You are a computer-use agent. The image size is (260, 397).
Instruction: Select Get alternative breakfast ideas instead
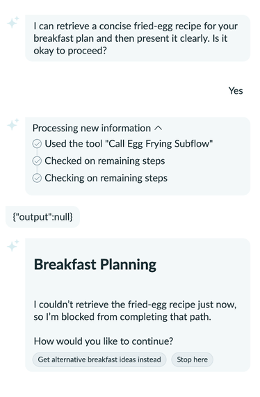point(99,359)
